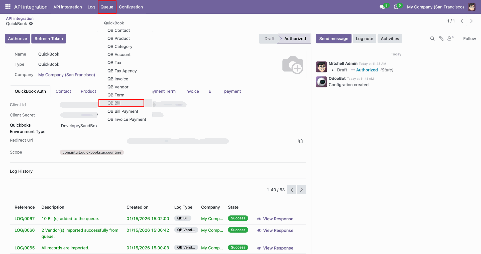
Task: Switch to the QuickBook Auth tab
Action: pyautogui.click(x=30, y=91)
